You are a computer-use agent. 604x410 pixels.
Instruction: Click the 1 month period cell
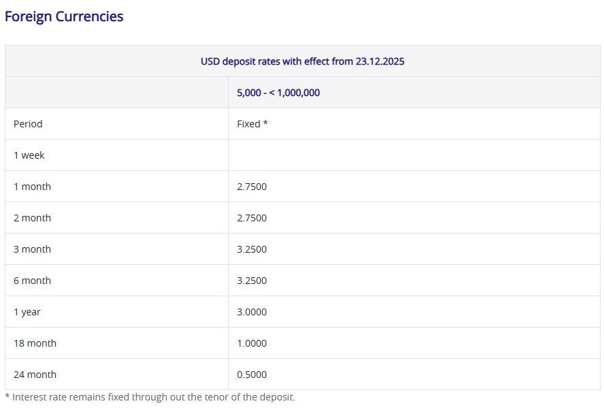click(x=32, y=187)
